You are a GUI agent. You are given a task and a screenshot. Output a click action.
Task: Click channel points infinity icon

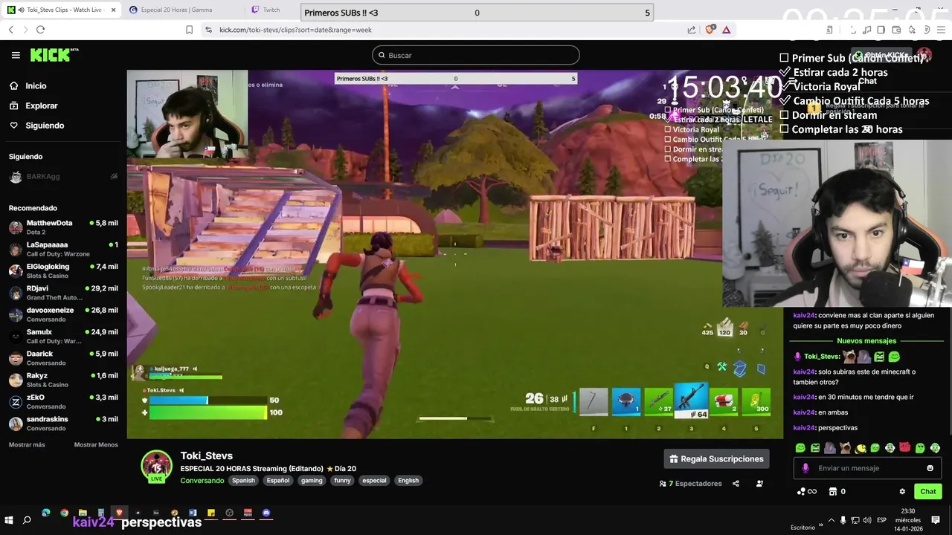(807, 491)
